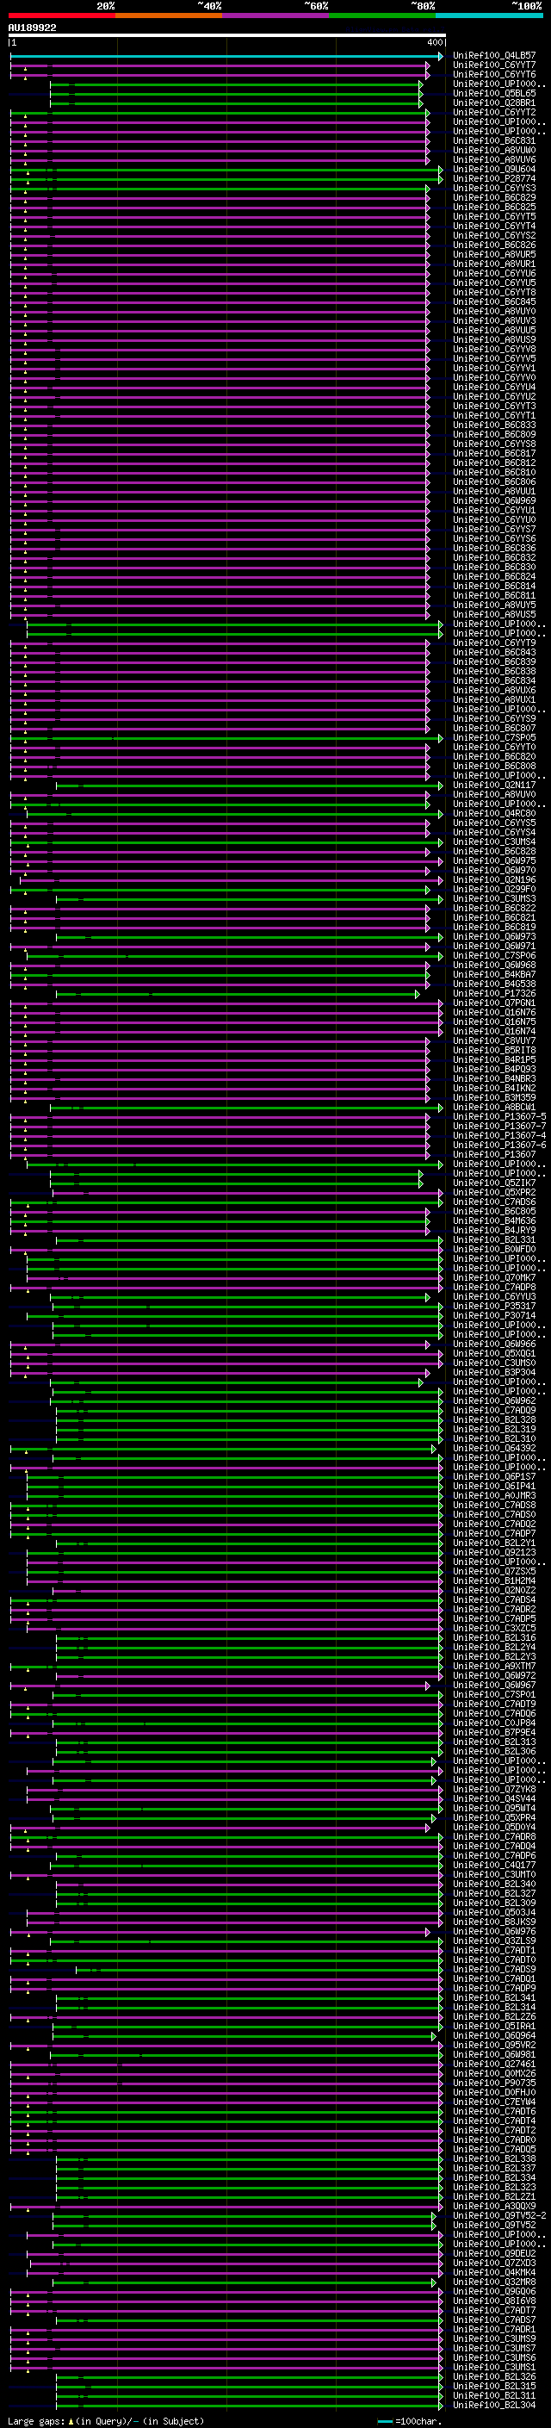Click the magenta ~60% identity legend bar
Screen dimensions: 551x2428
coord(275,16)
